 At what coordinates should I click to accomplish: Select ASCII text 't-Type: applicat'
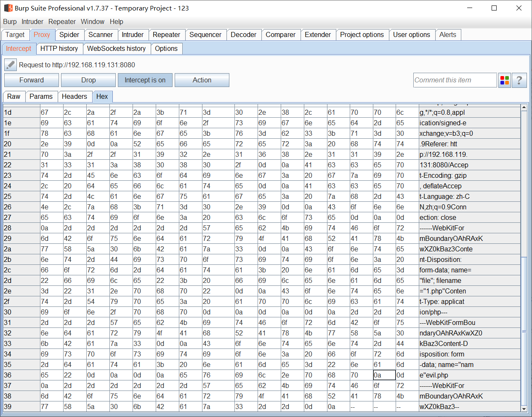click(x=442, y=301)
